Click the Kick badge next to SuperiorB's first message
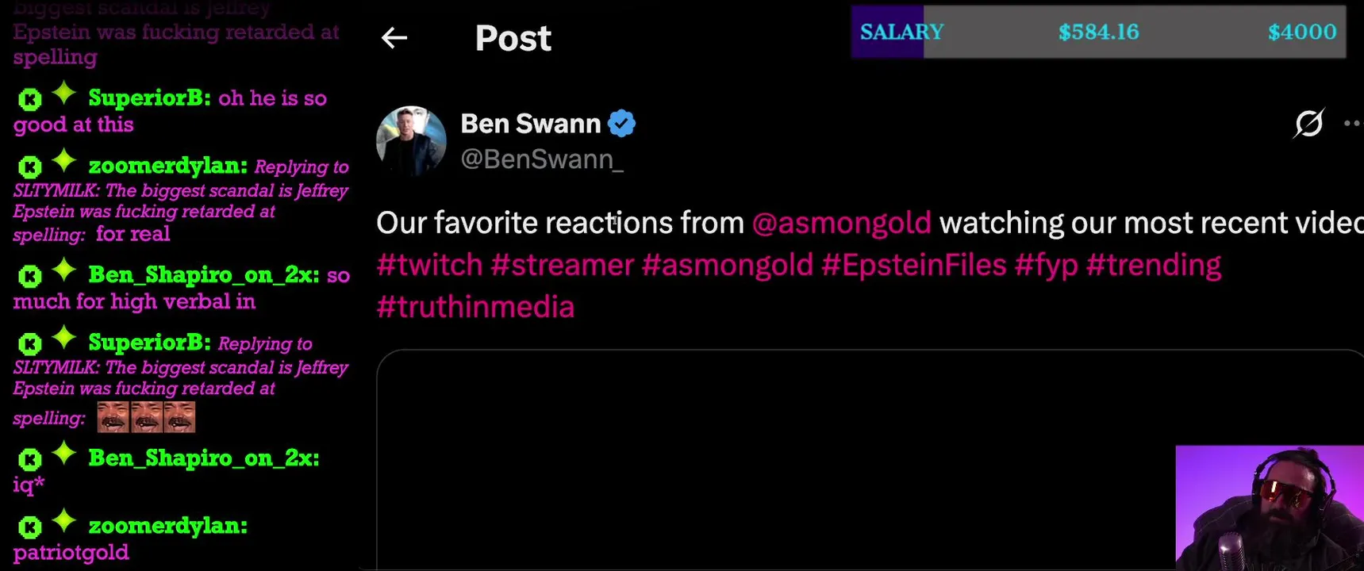The width and height of the screenshot is (1364, 571). (x=30, y=99)
